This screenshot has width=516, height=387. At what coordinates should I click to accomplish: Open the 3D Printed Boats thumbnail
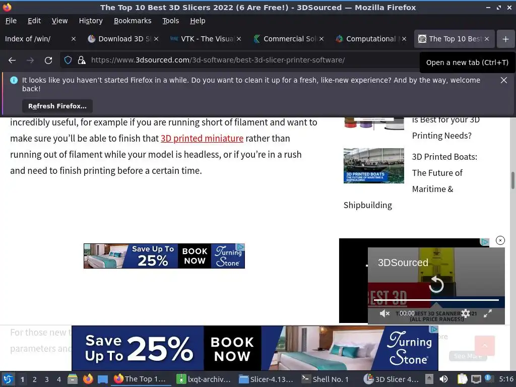pos(373,165)
